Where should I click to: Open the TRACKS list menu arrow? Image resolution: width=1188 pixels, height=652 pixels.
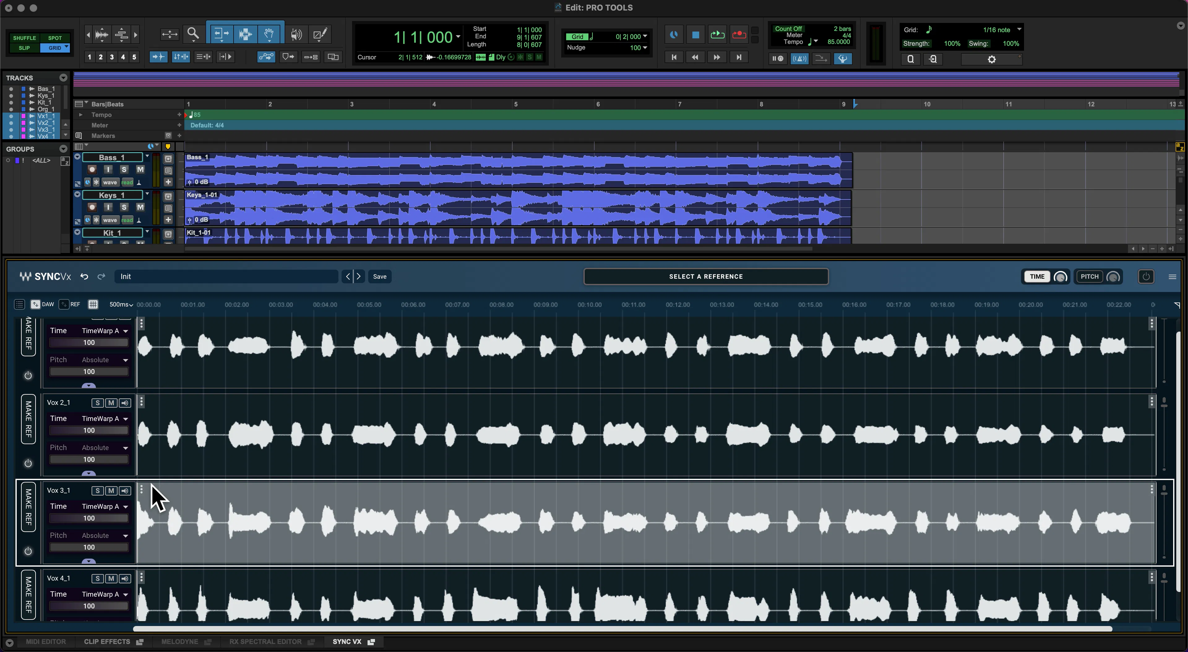(63, 77)
